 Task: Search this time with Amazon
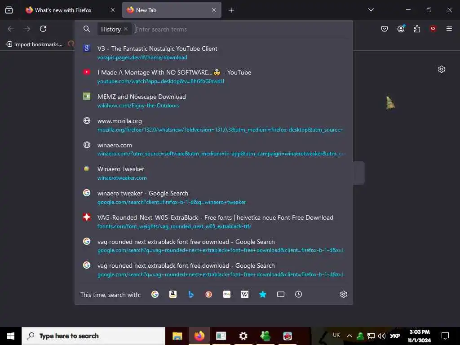click(x=173, y=294)
